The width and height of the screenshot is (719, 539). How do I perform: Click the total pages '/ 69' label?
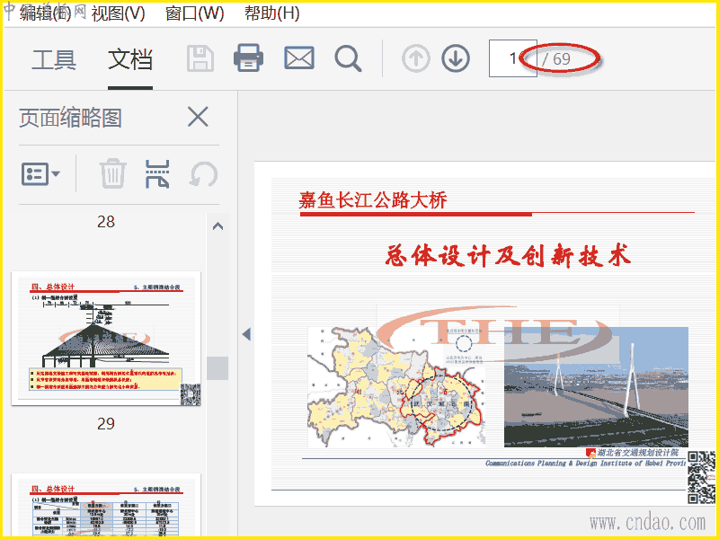click(x=555, y=58)
